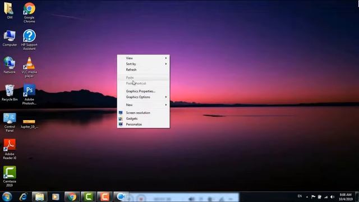
Task: Expand the Sort by submenu
Action: tap(144, 64)
